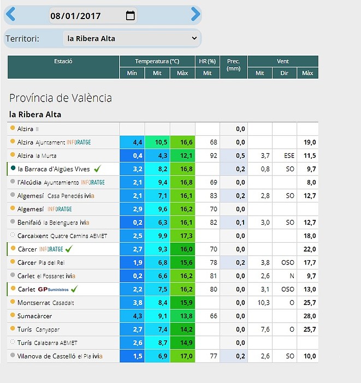Open Càrcer INFORATGE station
This screenshot has height=383, width=361.
(40, 249)
